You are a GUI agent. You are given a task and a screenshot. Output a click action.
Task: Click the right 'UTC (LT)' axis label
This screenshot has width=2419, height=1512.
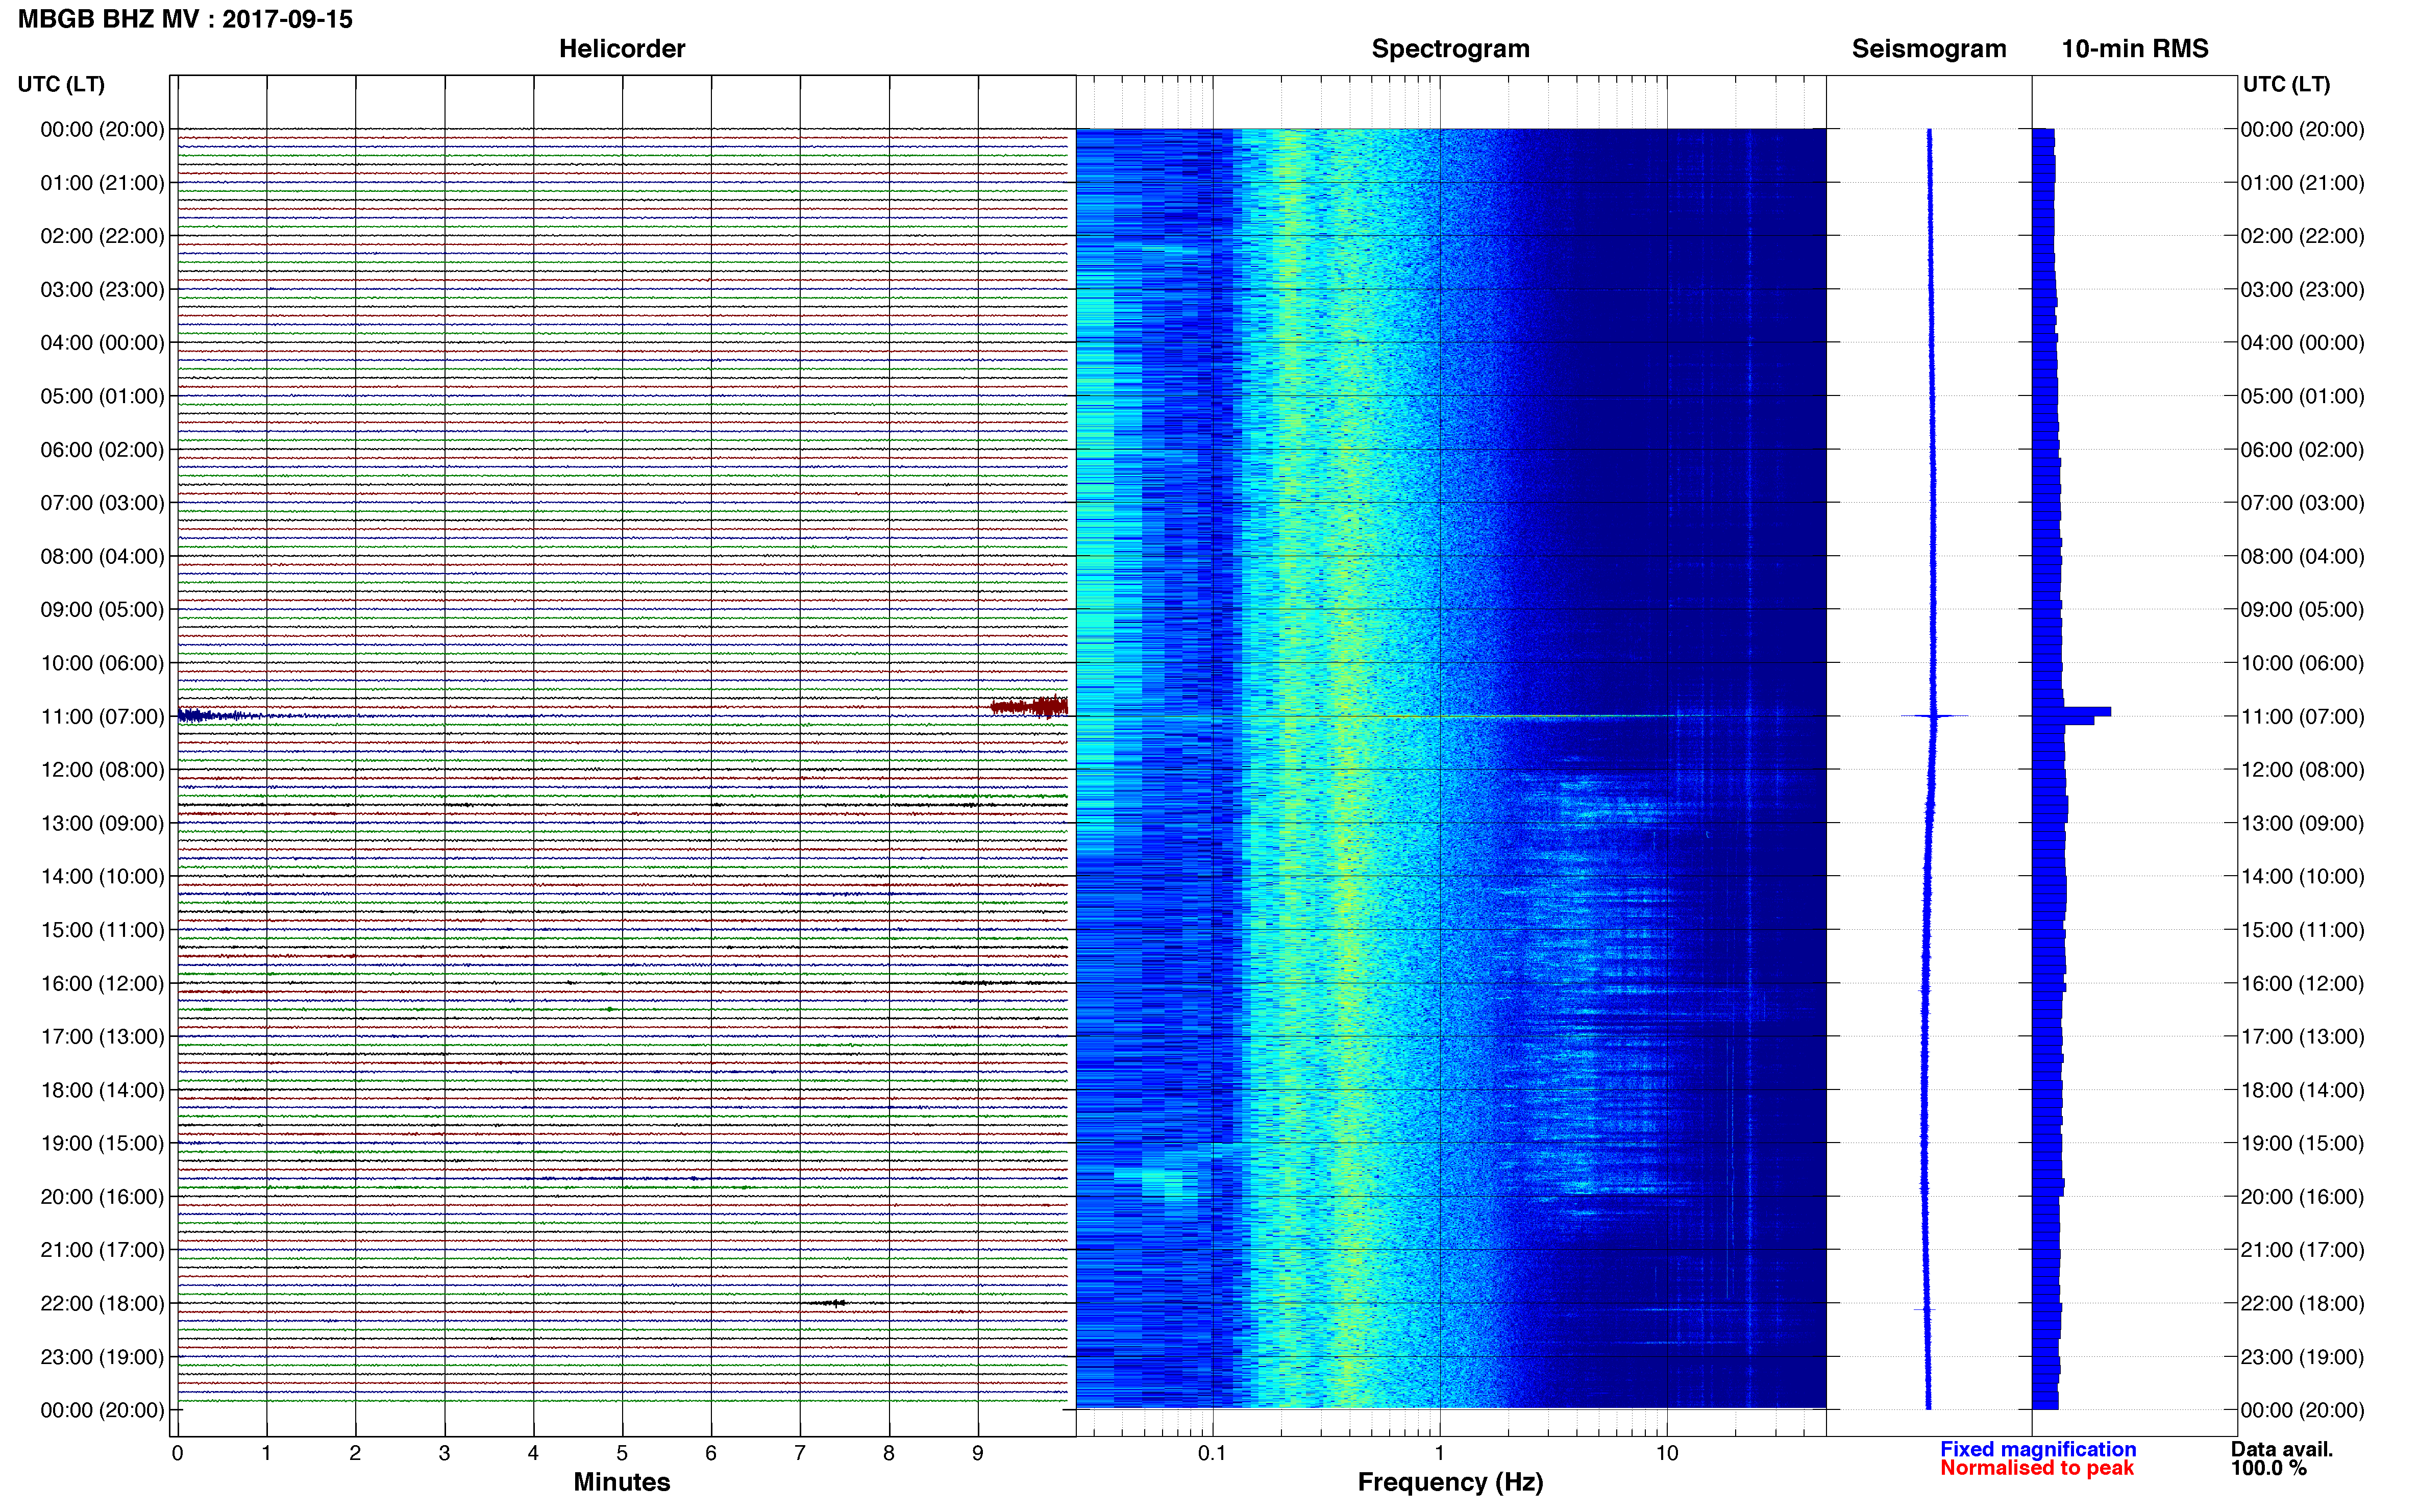click(2286, 84)
